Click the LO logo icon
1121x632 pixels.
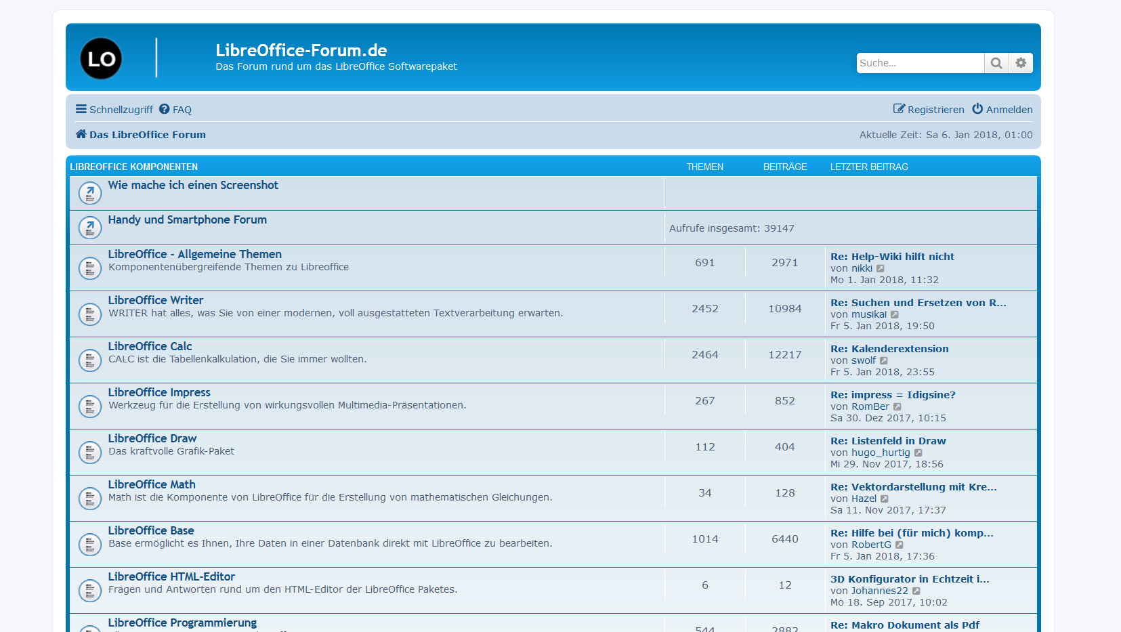(101, 58)
